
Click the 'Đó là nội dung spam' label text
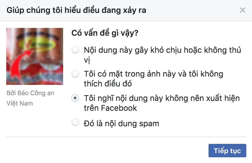(x=122, y=124)
